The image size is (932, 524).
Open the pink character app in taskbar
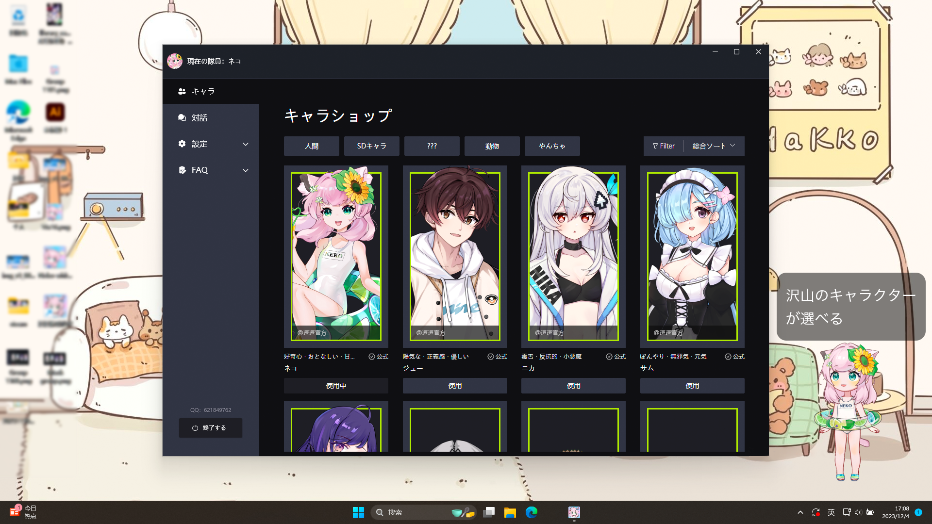574,512
